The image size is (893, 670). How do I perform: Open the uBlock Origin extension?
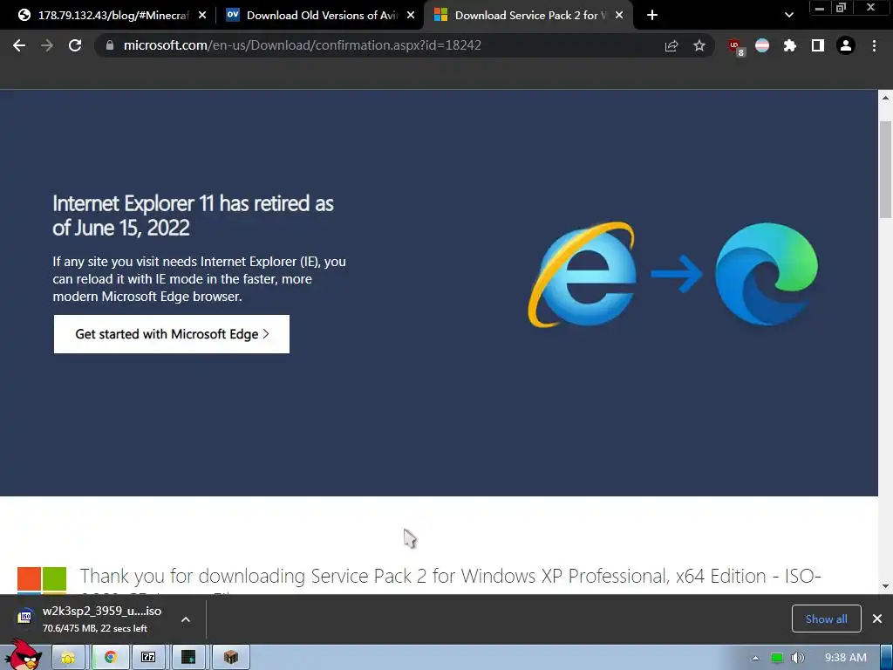point(735,46)
